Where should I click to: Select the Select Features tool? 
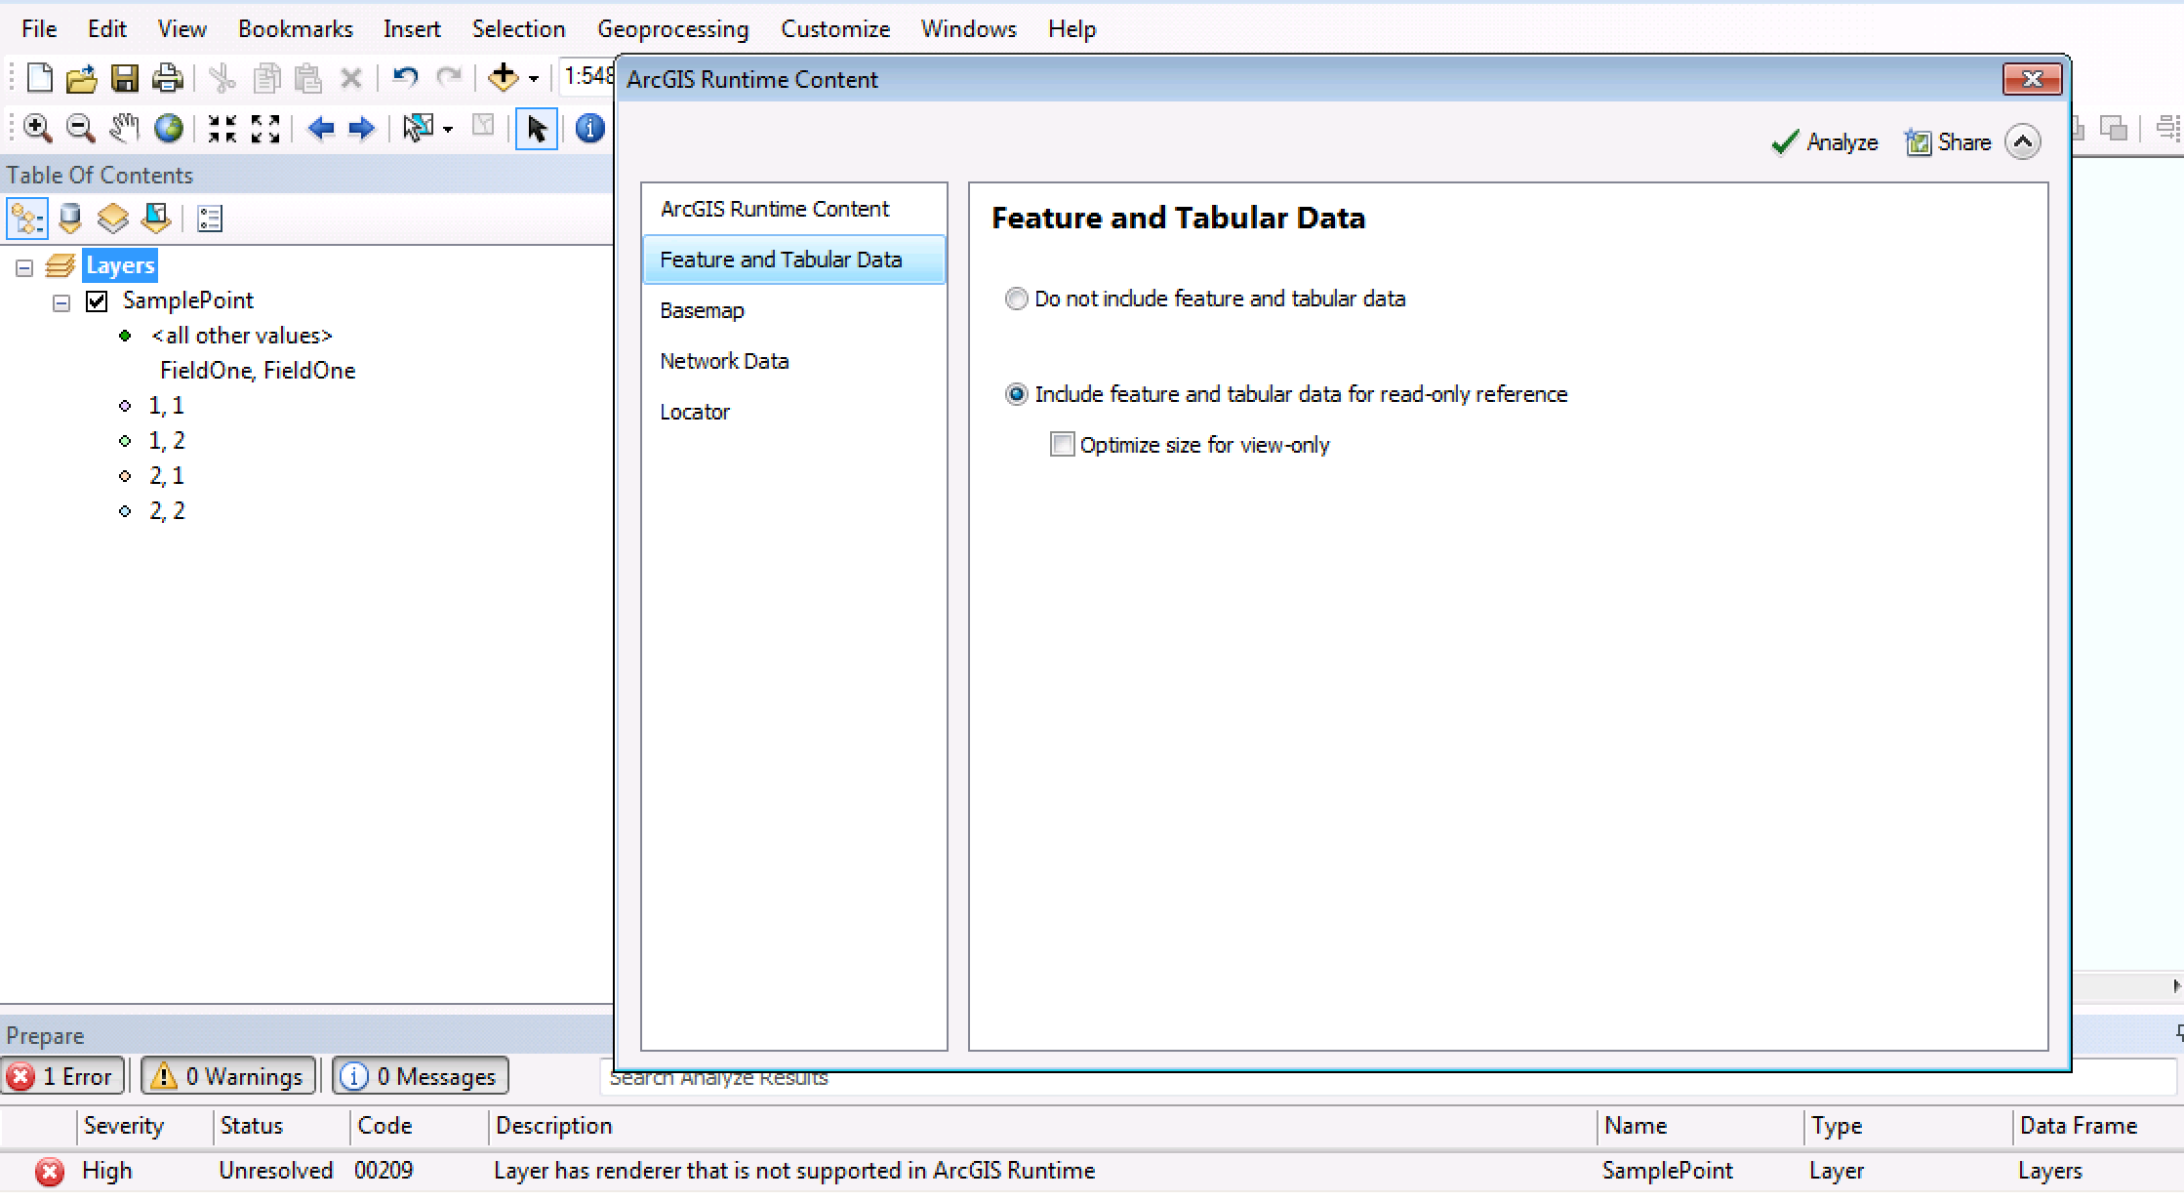click(419, 128)
